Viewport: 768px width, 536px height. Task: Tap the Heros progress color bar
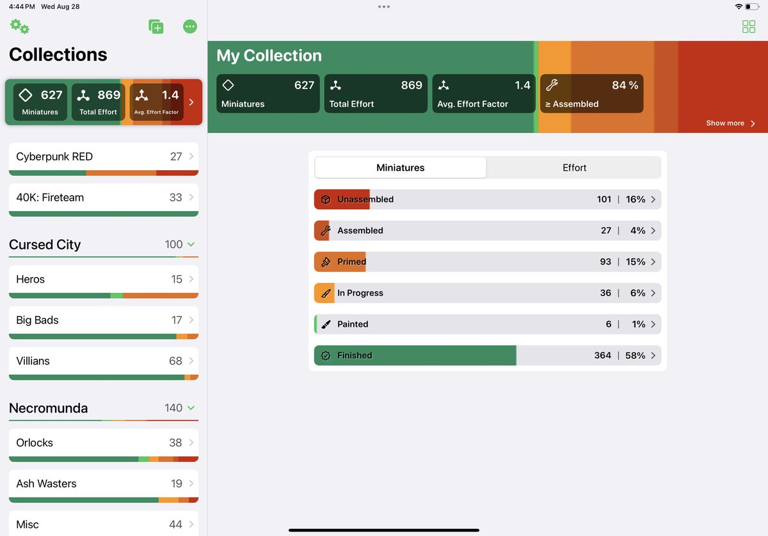coord(104,296)
